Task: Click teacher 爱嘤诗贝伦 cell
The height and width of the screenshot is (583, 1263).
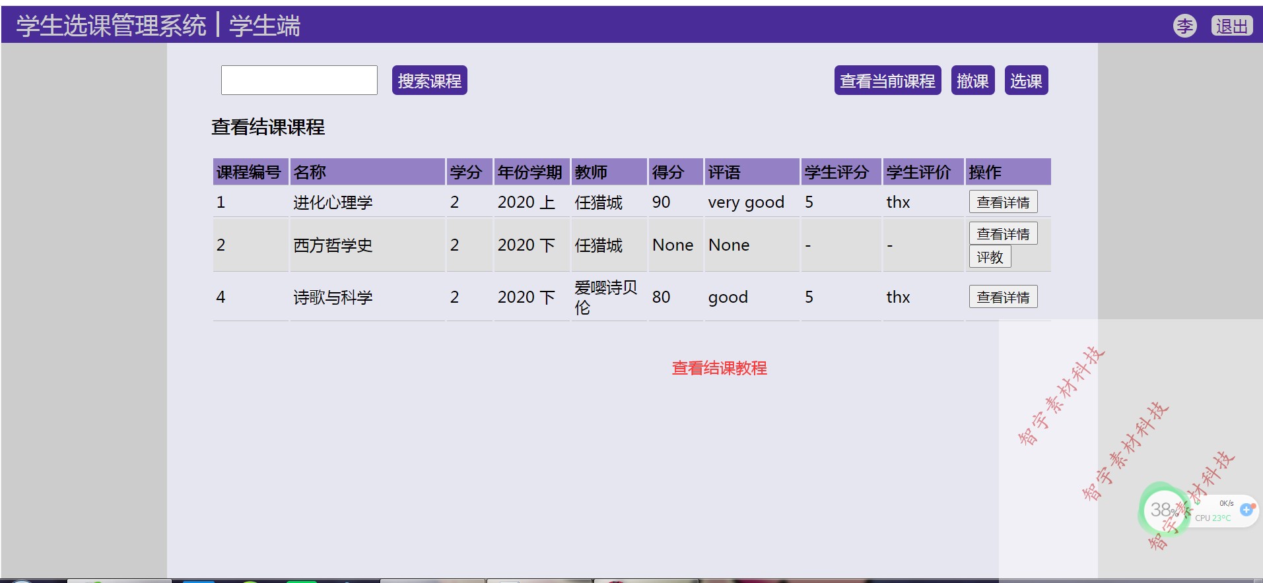Action: click(609, 297)
